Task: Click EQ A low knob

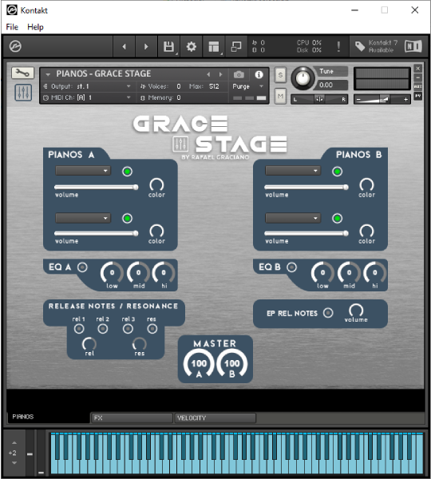Action: coord(112,272)
